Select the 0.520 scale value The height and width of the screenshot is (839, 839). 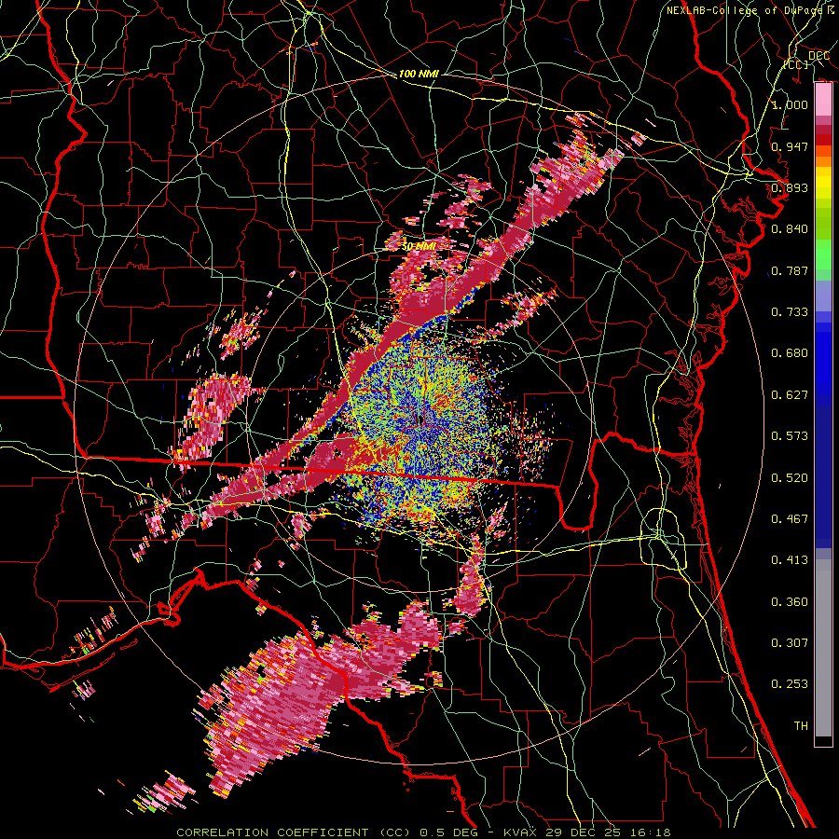pos(790,478)
